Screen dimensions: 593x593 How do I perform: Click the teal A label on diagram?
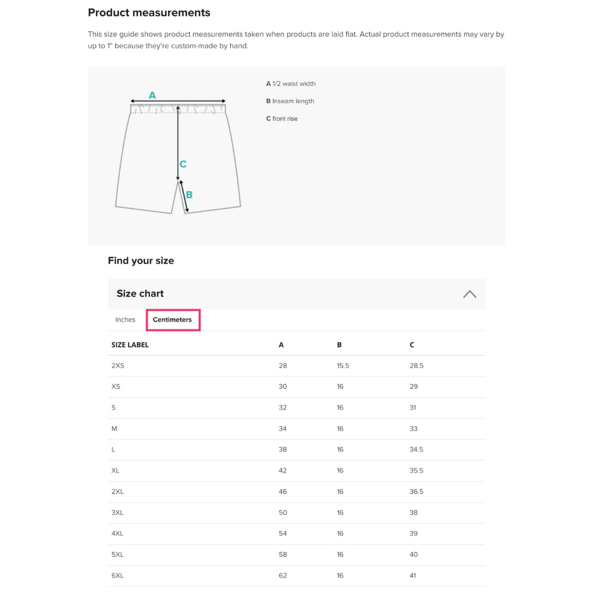coord(152,96)
